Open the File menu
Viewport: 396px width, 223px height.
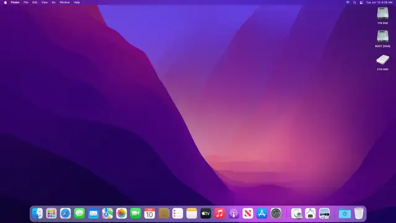pos(26,2)
